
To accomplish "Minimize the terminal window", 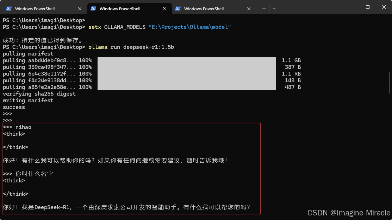I will tap(351, 7).
